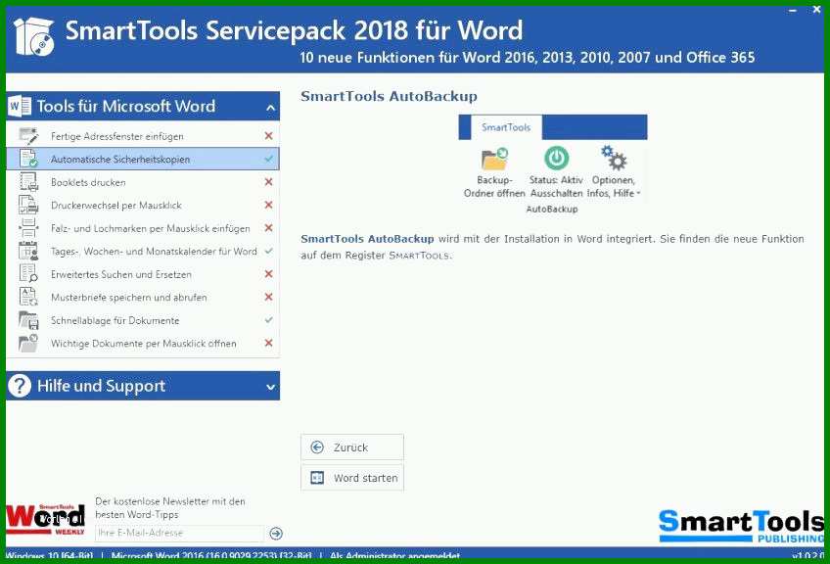Click the Booklets drucken icon
Screen dimensions: 830x564
[x=28, y=182]
